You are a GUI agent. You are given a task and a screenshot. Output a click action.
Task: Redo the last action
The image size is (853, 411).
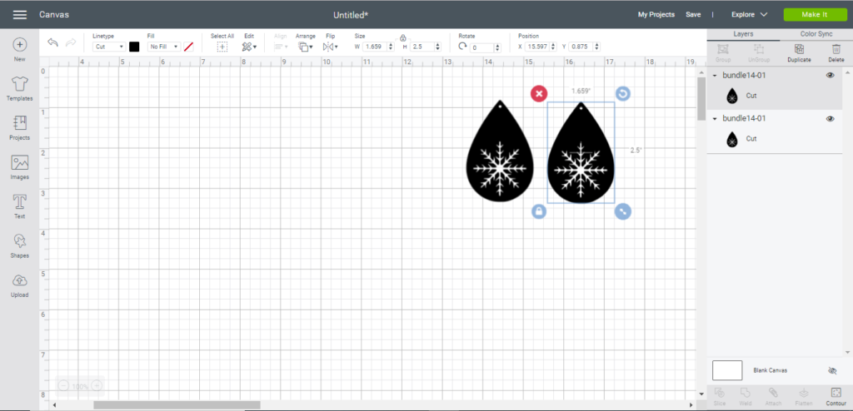coord(71,42)
